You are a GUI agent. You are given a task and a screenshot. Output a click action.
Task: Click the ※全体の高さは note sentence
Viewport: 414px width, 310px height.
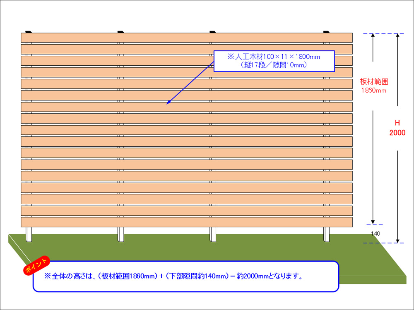click(173, 276)
